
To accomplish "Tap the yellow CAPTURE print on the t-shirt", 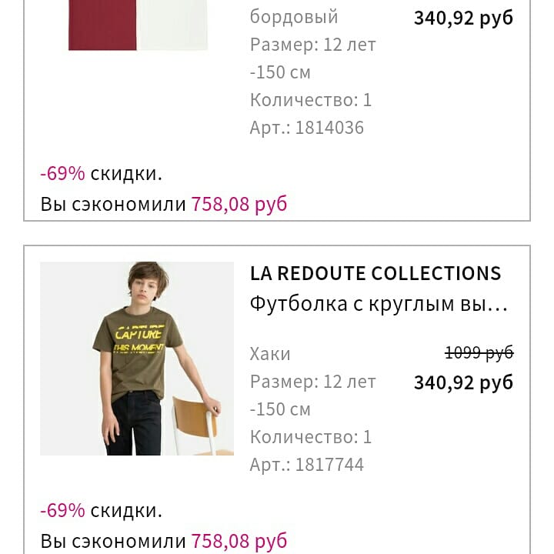I will [x=138, y=334].
